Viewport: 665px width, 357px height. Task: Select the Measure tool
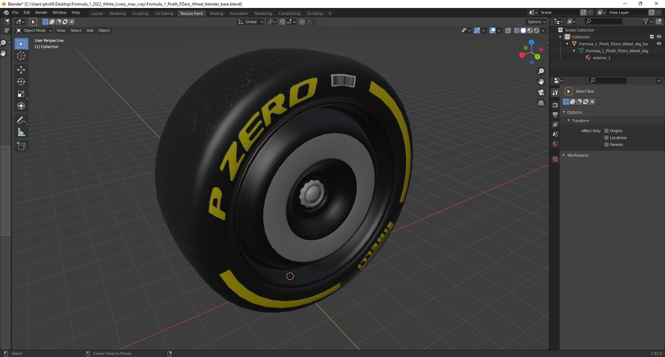21,132
